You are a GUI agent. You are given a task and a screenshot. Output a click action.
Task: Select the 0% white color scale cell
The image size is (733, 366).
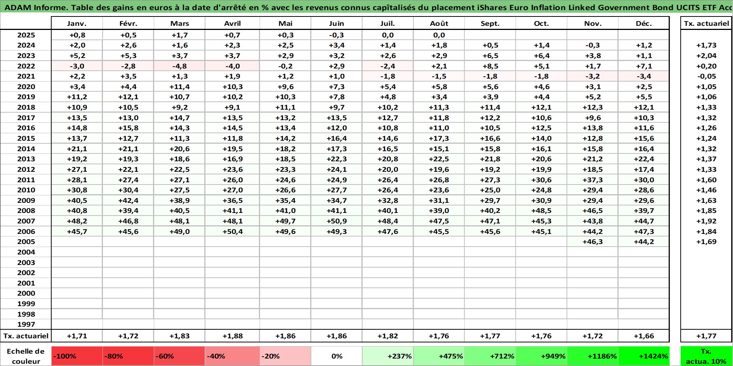(336, 356)
